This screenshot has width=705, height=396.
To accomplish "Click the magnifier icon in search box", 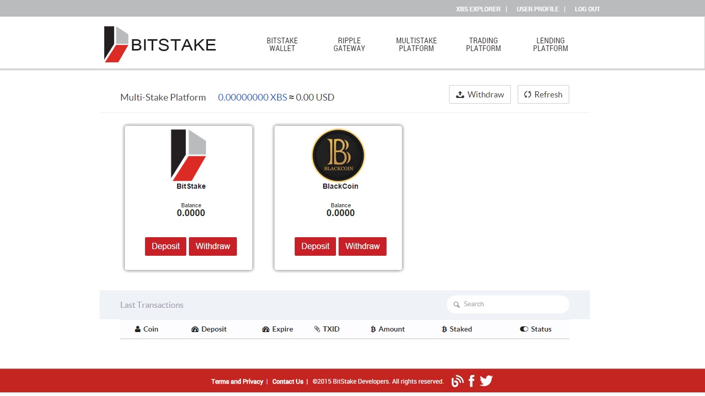I will pyautogui.click(x=456, y=305).
